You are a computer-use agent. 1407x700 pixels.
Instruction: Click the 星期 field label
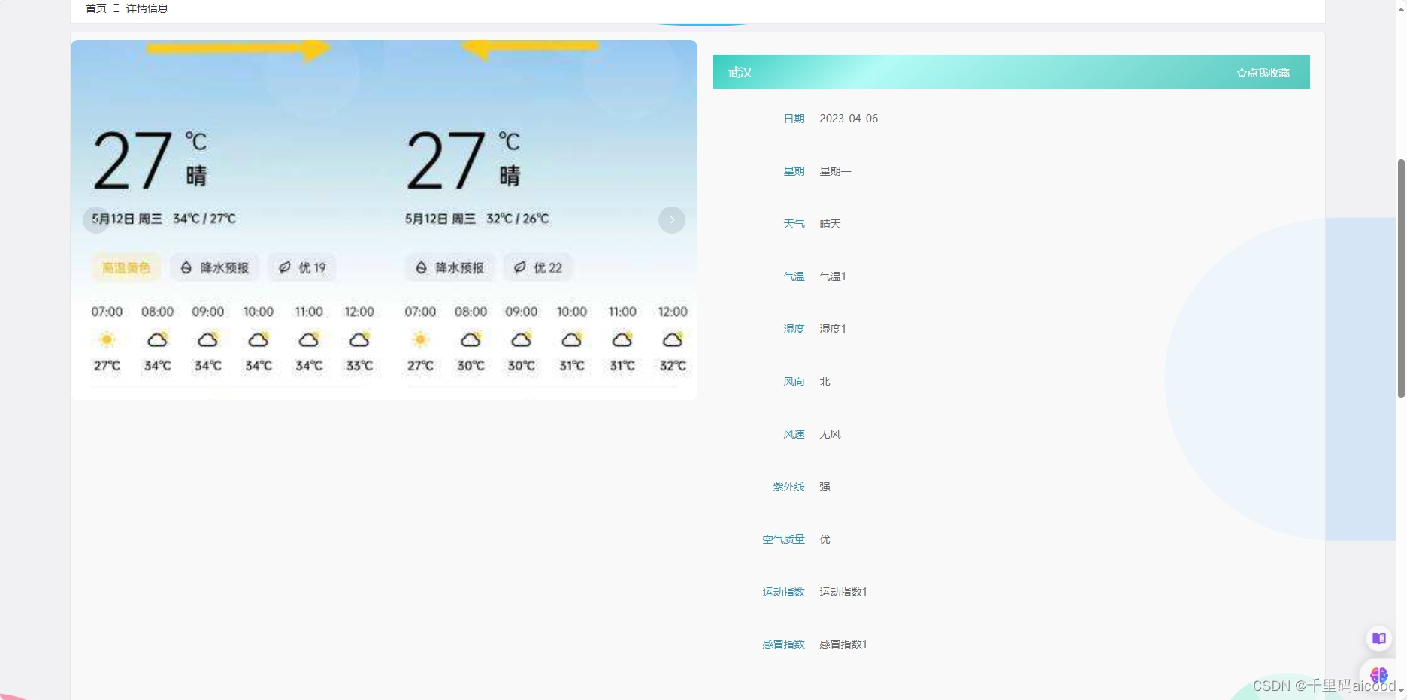[794, 171]
